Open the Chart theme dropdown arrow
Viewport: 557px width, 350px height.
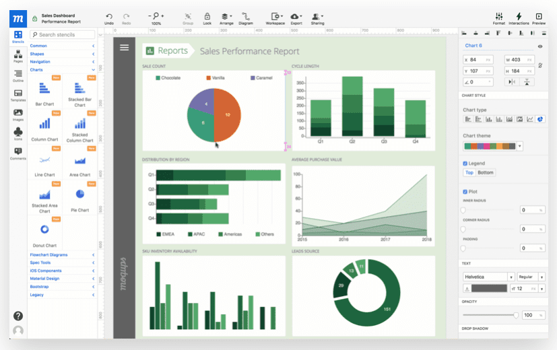(x=520, y=146)
